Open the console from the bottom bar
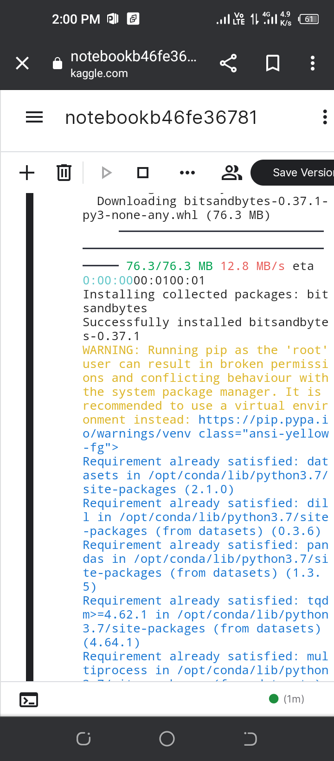This screenshot has height=761, width=334. pos(29,699)
